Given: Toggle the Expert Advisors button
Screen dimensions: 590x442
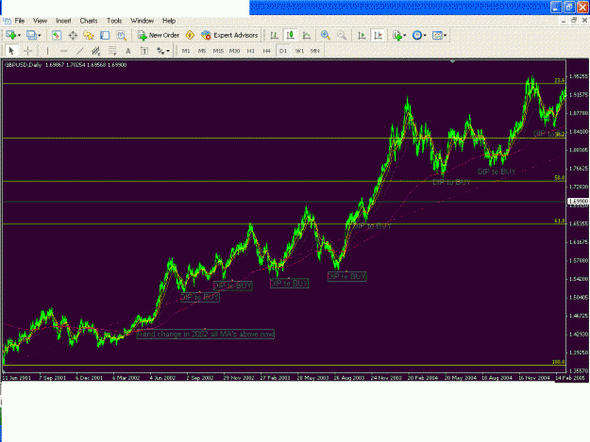Looking at the screenshot, I should (x=229, y=35).
